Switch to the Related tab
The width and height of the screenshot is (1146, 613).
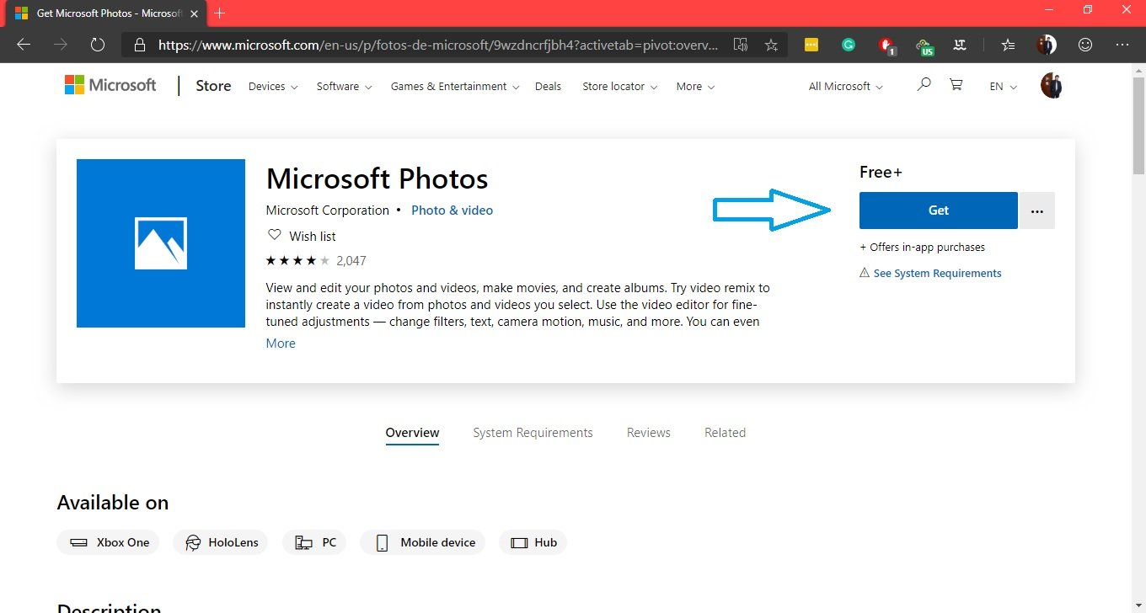[725, 433]
